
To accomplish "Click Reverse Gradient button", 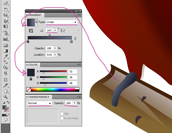I will tap(31, 31).
